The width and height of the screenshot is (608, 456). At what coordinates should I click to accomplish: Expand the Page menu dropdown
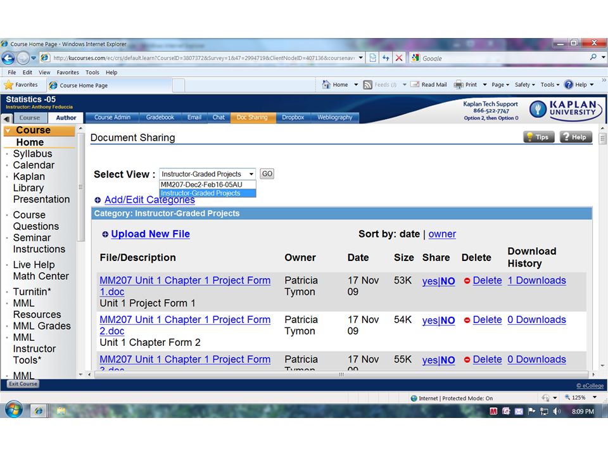[500, 84]
